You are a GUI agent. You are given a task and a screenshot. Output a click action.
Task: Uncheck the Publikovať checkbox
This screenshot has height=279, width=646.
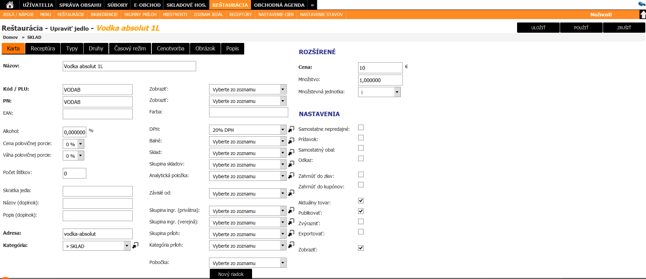click(361, 211)
